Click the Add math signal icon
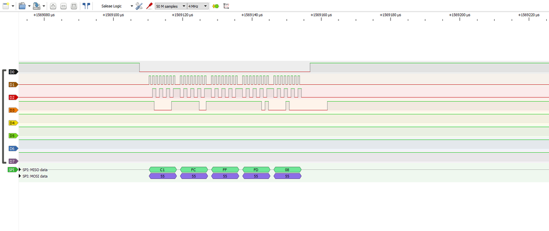 226,6
